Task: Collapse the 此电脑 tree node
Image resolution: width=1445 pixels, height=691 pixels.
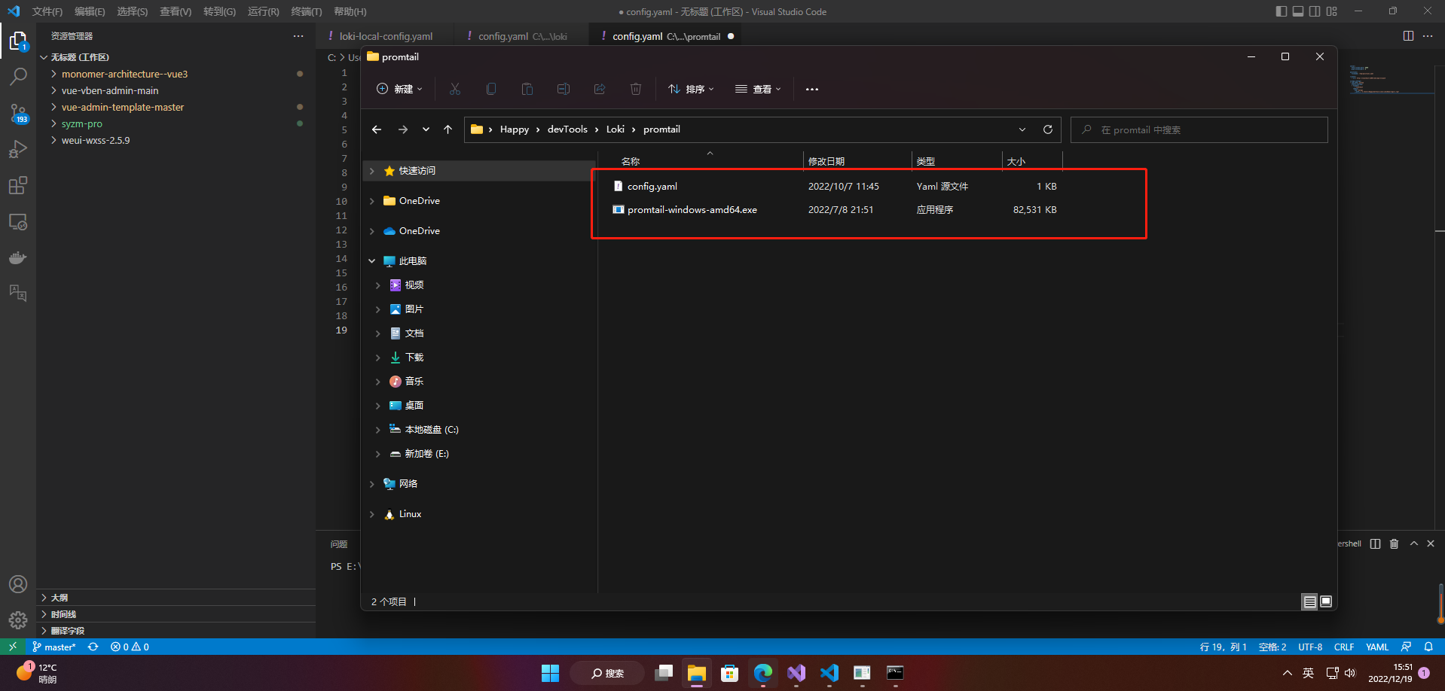Action: click(371, 260)
